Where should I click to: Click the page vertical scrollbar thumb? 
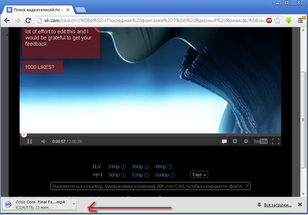point(303,120)
